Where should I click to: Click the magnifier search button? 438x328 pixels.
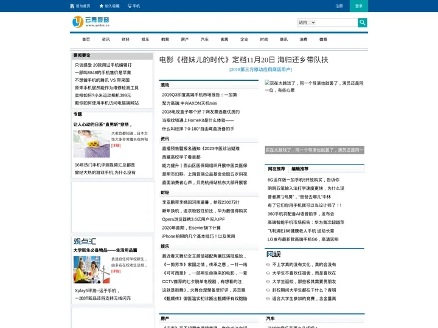363,22
